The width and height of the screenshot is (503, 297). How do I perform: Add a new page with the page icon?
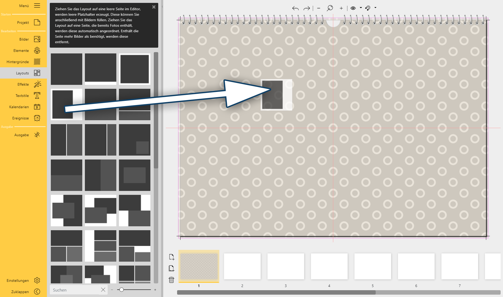172,257
